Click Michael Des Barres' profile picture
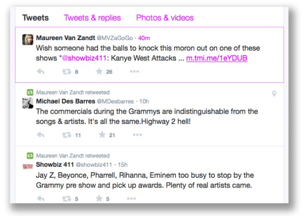This screenshot has width=304, height=216. tap(27, 103)
